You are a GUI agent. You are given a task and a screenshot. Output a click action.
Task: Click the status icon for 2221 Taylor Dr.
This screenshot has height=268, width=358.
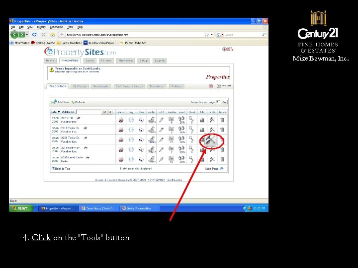[x=121, y=139]
